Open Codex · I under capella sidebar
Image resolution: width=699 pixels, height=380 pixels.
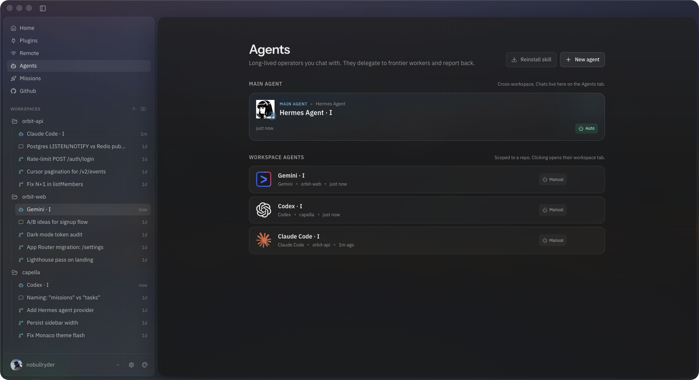83,285
